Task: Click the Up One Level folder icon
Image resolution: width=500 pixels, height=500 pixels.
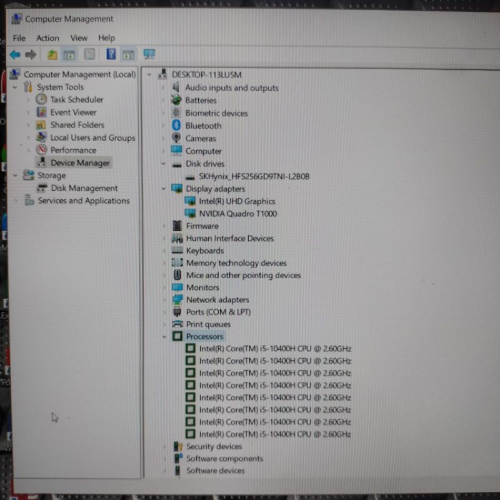Action: (x=52, y=55)
